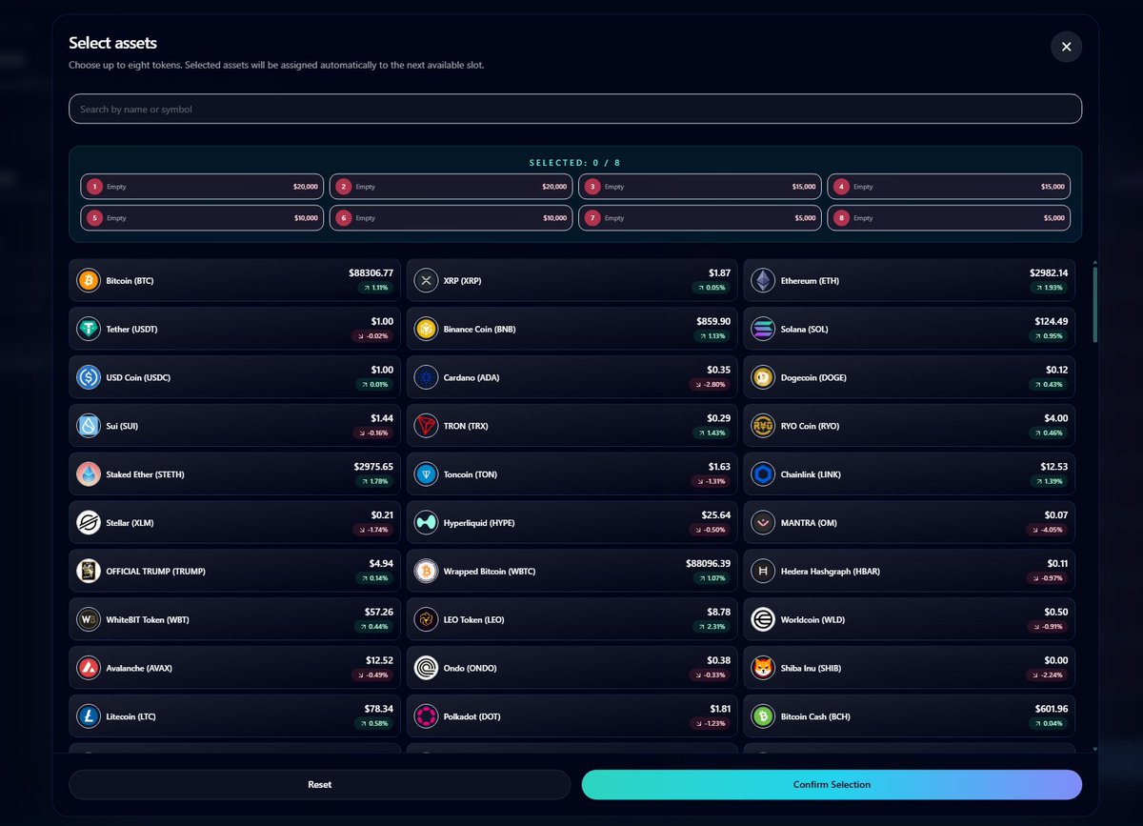This screenshot has height=826, width=1143.
Task: Click empty slot 7 worth $5,000
Action: [x=700, y=218]
